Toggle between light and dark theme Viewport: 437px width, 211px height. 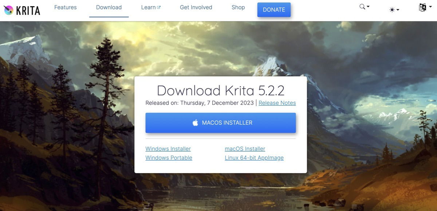[x=391, y=9]
